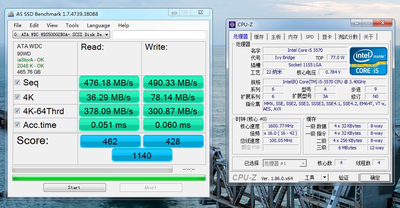Toggle the 4K test checkbox
The width and height of the screenshot is (400, 208).
pyautogui.click(x=17, y=97)
